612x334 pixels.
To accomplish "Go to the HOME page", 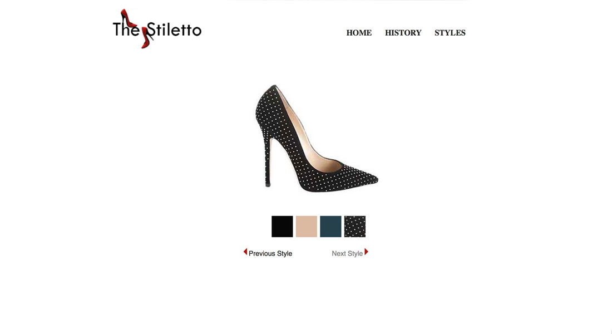I will point(359,33).
